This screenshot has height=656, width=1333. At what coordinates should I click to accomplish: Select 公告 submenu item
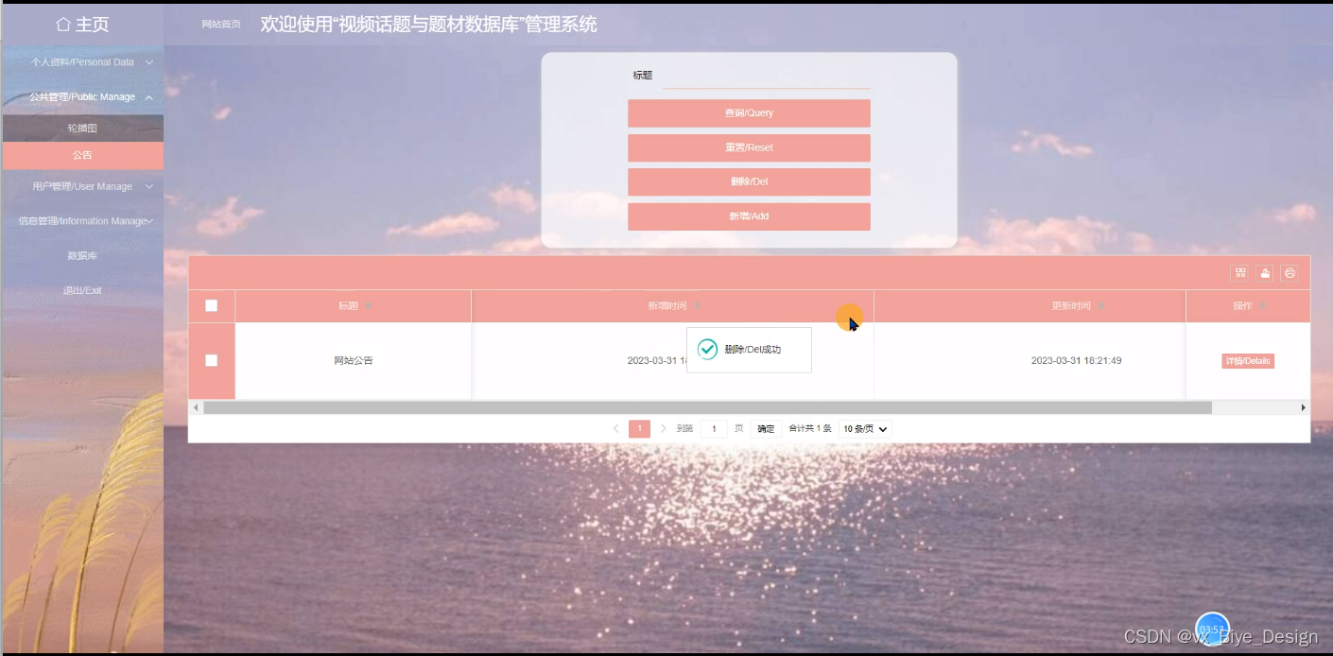pyautogui.click(x=82, y=156)
